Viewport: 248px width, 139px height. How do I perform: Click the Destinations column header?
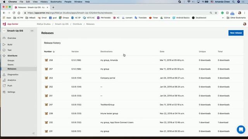(106, 51)
